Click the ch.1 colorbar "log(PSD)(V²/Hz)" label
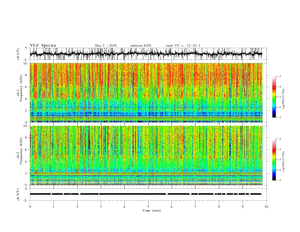The height and width of the screenshot is (232, 300). click(x=283, y=99)
